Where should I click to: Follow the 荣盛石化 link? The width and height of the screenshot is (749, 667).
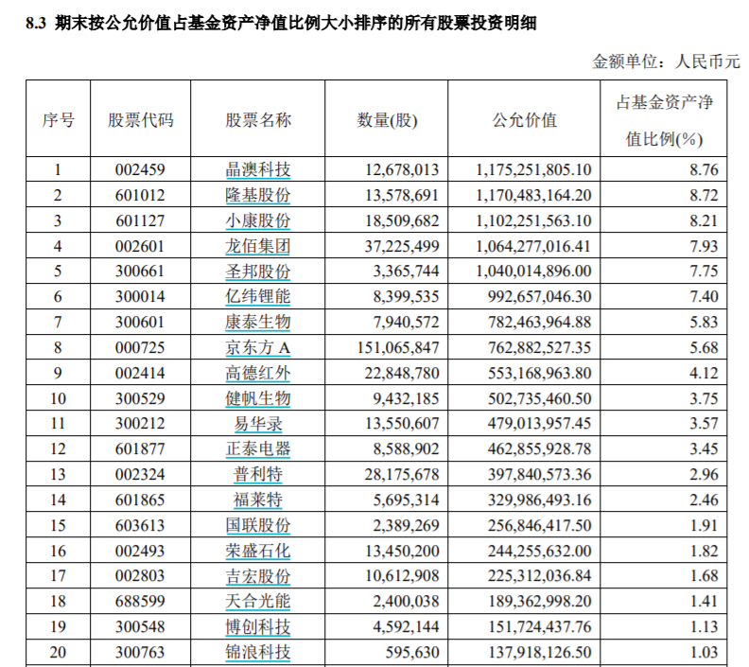click(258, 551)
